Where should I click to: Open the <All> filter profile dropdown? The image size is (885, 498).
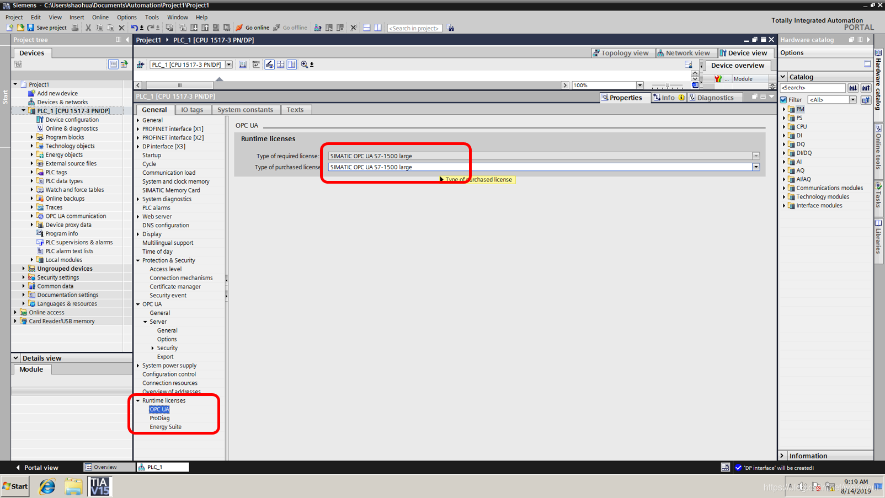(853, 100)
